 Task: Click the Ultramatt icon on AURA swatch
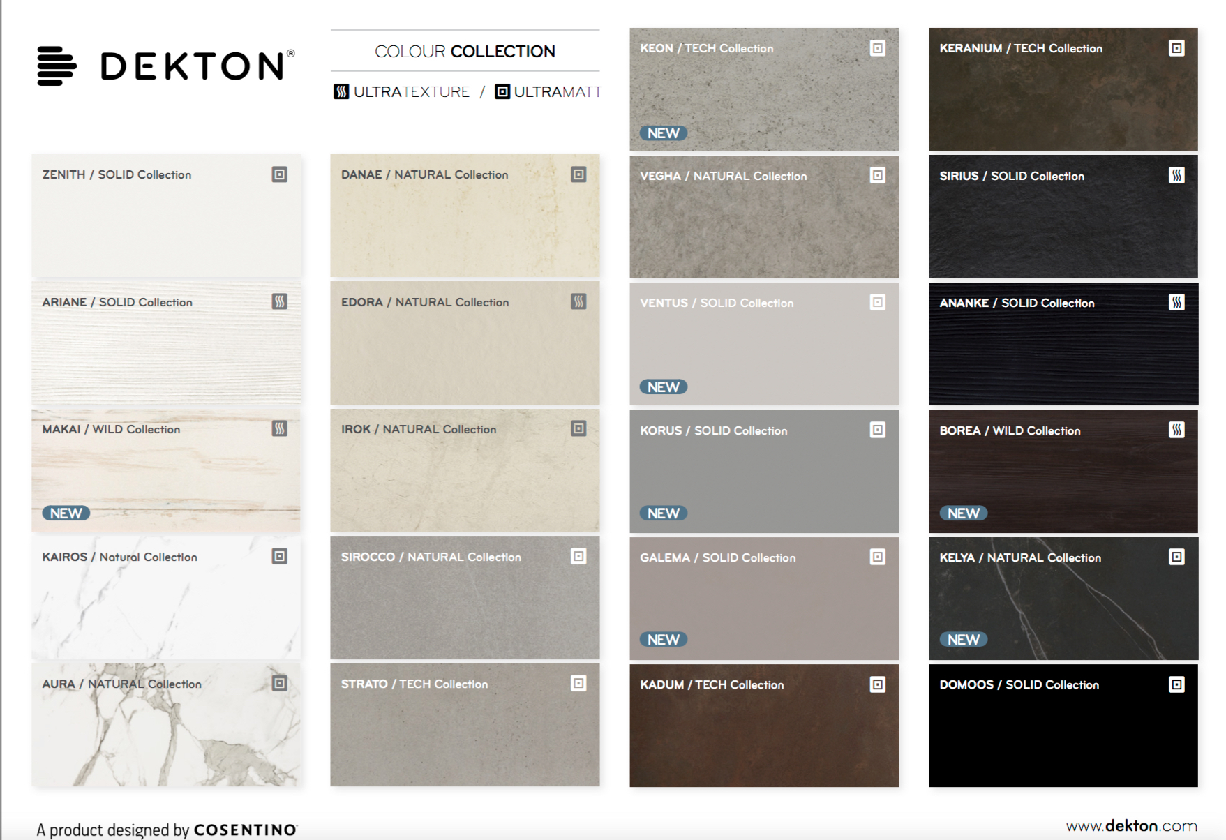point(279,683)
